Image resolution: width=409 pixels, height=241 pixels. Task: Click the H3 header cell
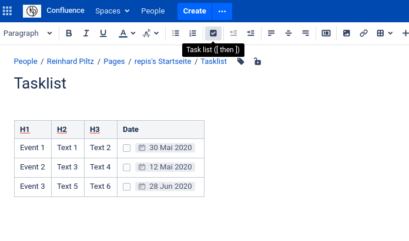click(100, 130)
